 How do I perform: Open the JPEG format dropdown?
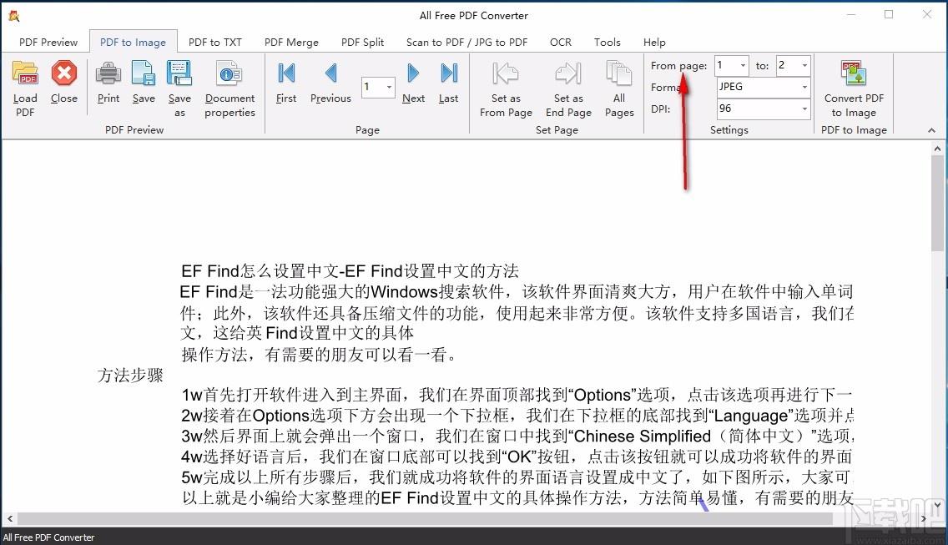(x=804, y=87)
